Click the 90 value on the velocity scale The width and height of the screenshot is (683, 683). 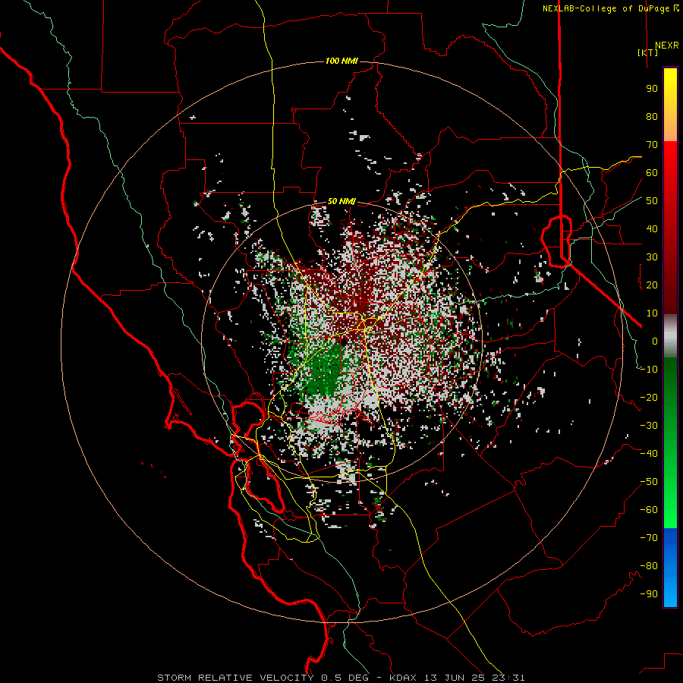pyautogui.click(x=652, y=89)
